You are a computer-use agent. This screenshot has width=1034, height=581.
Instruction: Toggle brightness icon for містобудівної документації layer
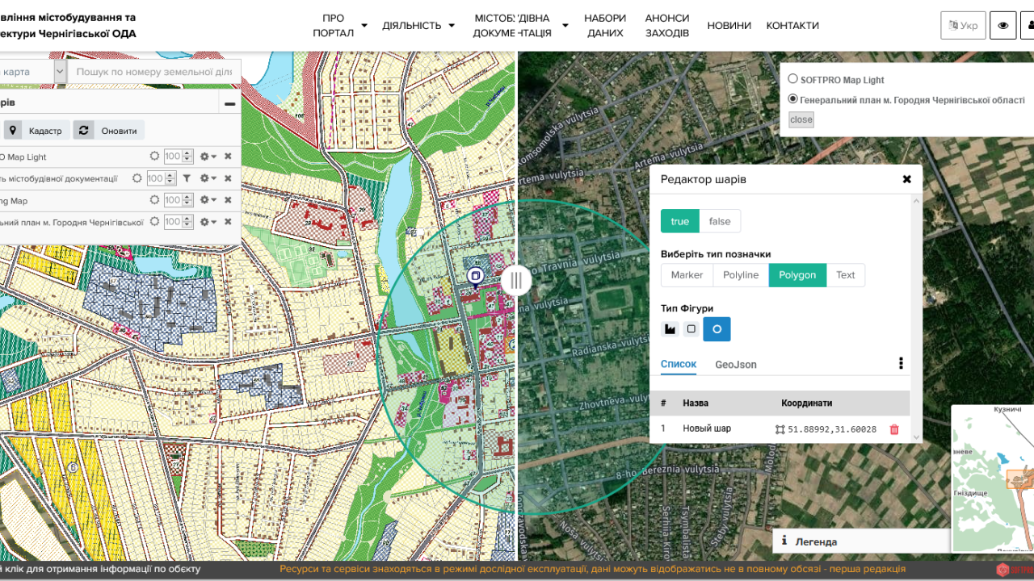point(137,178)
